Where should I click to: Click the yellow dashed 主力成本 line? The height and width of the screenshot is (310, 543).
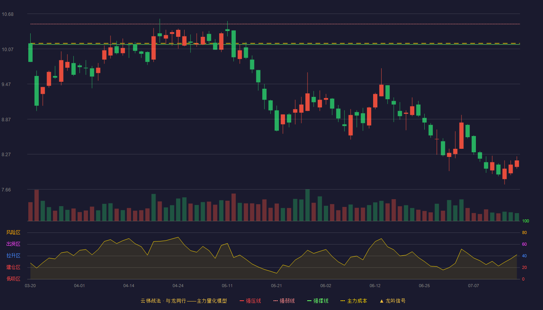275,43
